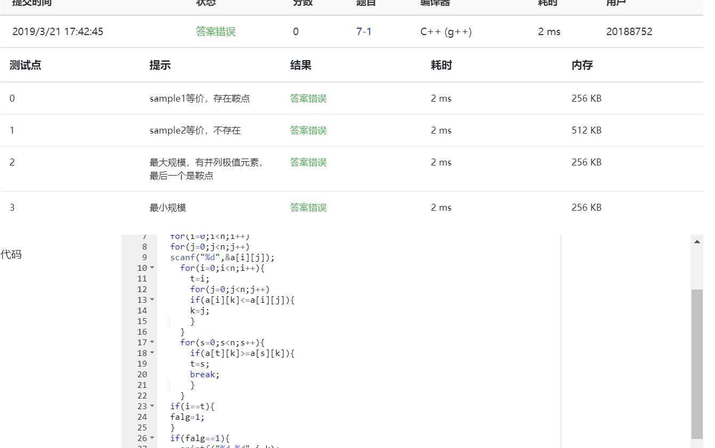Click 答案错误 result for test point 2
715x448 pixels.
[x=308, y=162]
